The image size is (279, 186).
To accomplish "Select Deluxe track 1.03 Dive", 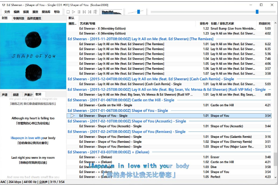I will tap(169, 167).
